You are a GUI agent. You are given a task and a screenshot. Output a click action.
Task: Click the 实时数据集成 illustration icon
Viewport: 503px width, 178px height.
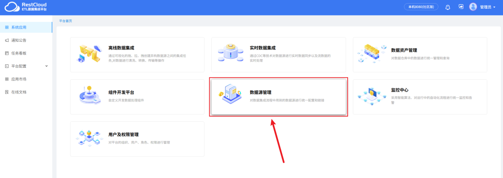click(x=230, y=53)
